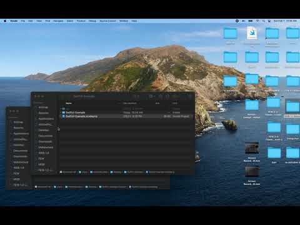Sort by Date Modified column header

coord(129,103)
